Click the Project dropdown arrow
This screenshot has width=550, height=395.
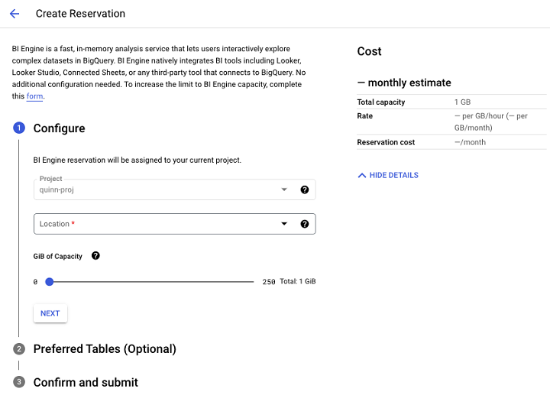(x=284, y=189)
